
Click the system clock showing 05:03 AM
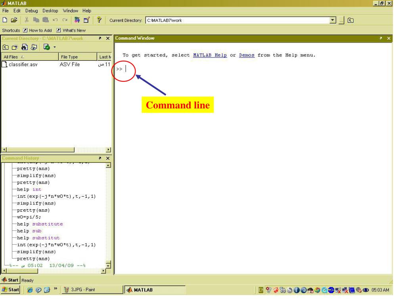(380, 290)
